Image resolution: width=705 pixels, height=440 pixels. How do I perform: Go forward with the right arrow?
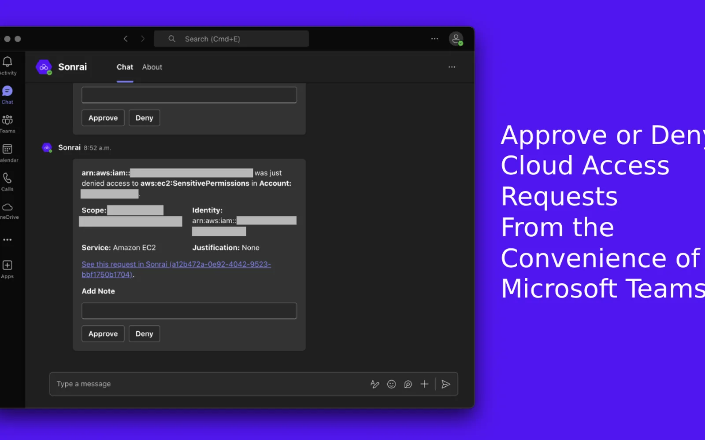tap(142, 39)
